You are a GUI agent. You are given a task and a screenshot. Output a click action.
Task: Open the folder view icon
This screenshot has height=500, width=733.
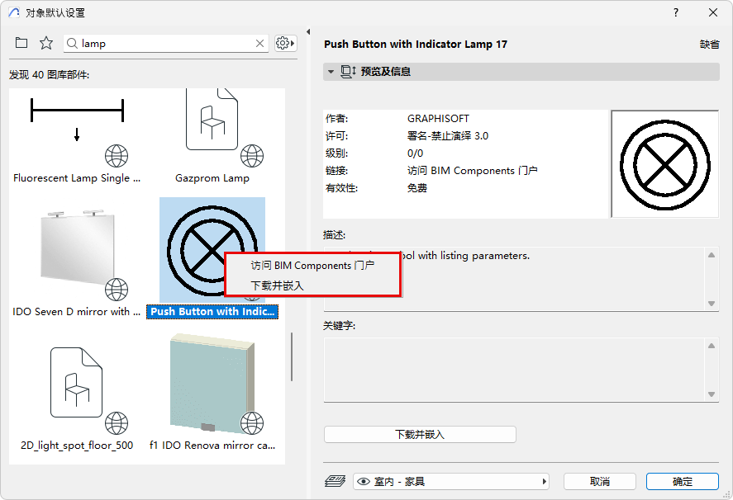21,43
